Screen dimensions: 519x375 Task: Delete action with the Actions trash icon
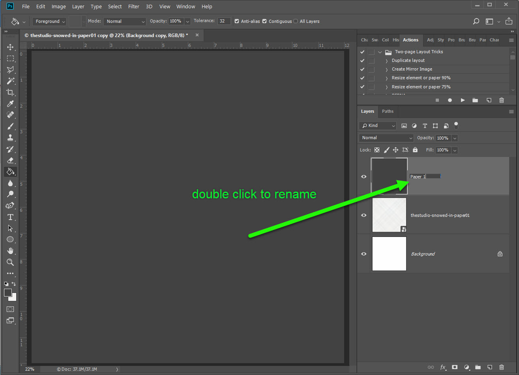tap(502, 101)
